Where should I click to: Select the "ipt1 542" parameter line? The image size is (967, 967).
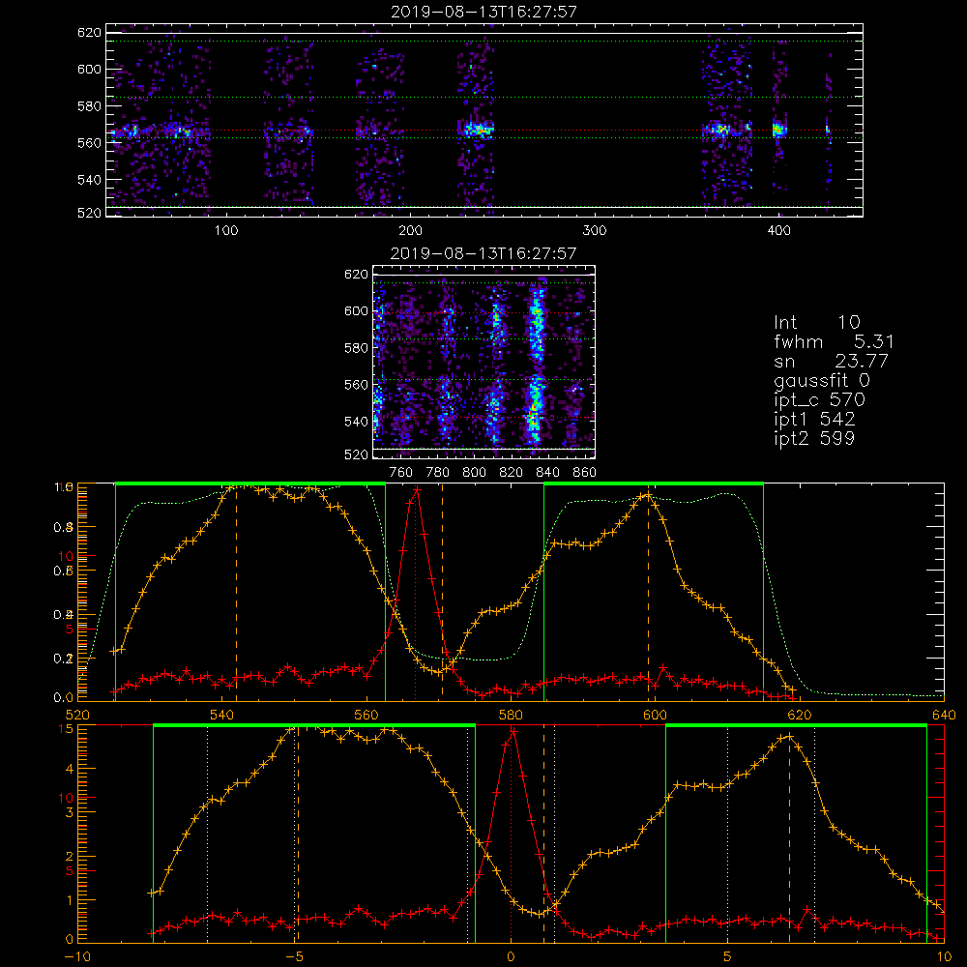814,420
